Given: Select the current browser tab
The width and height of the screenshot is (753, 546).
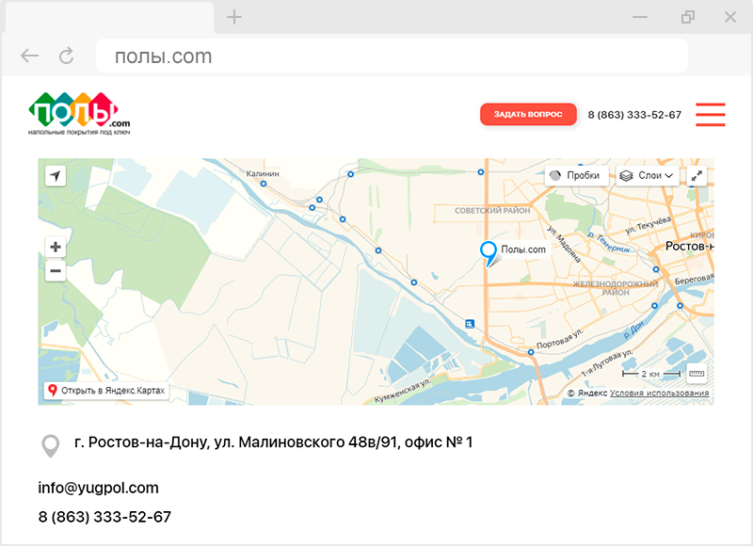Looking at the screenshot, I should 110,18.
